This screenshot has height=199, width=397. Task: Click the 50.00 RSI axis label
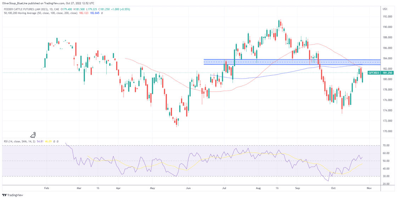pos(386,161)
